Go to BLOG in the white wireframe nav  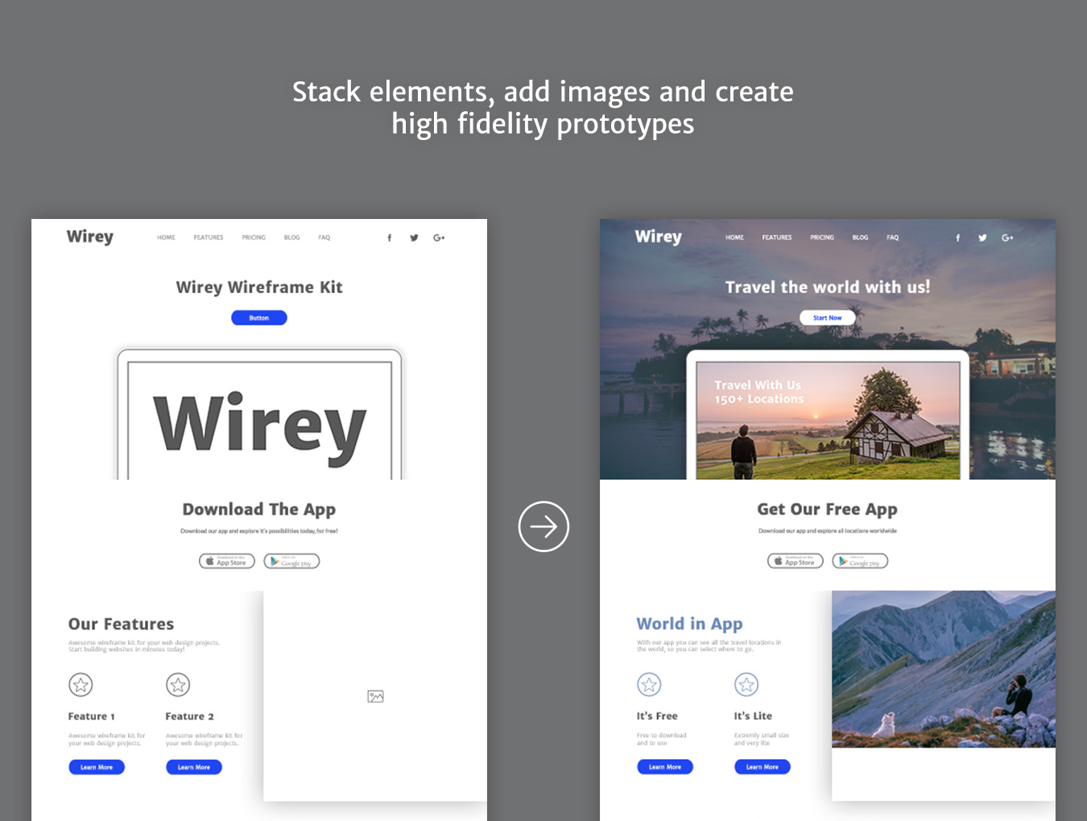(x=291, y=237)
